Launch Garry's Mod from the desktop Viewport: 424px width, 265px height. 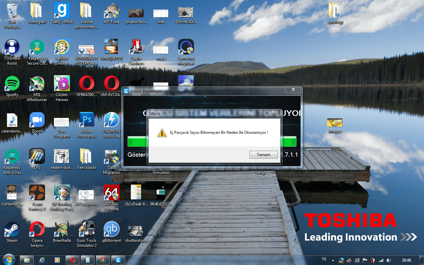coord(62,14)
